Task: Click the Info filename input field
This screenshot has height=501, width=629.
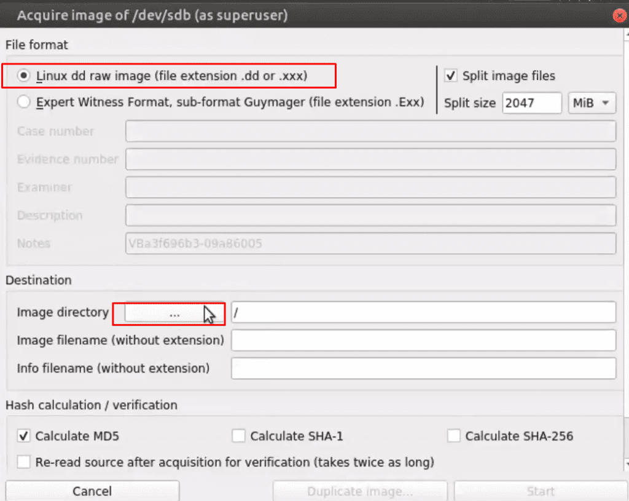Action: (423, 368)
